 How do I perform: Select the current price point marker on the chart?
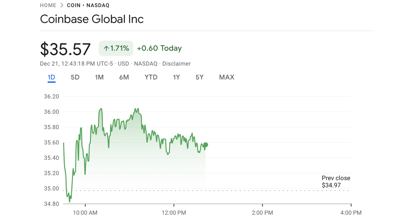click(x=205, y=144)
